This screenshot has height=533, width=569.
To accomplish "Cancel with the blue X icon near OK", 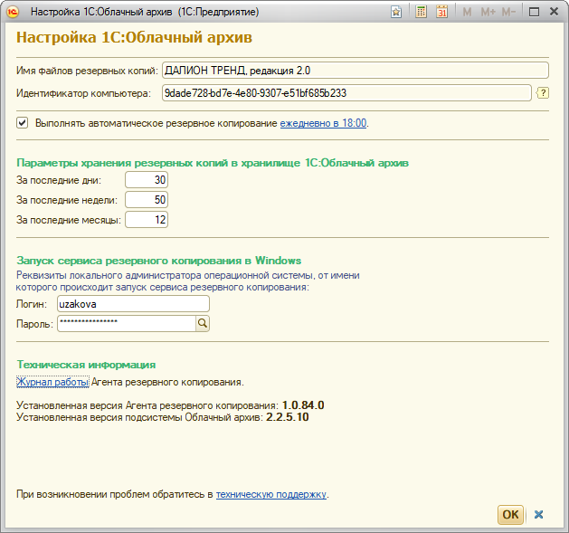I will [x=538, y=514].
